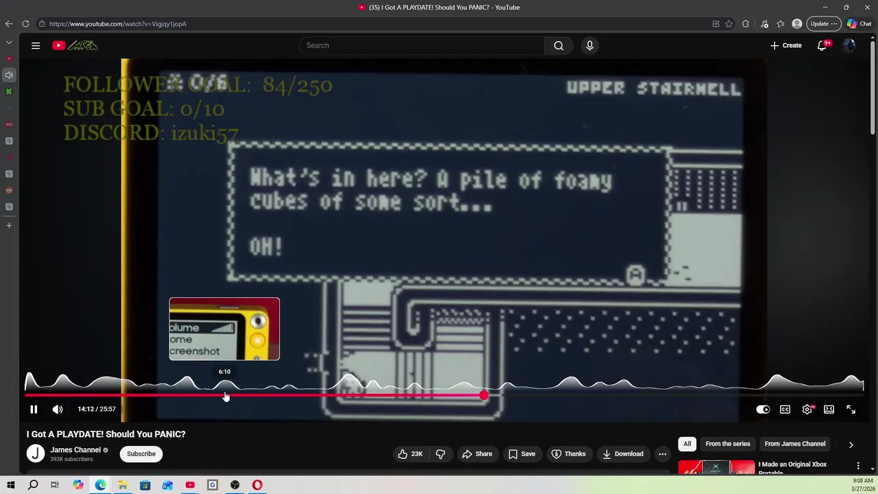Share the video
This screenshot has width=878, height=494.
tap(477, 454)
